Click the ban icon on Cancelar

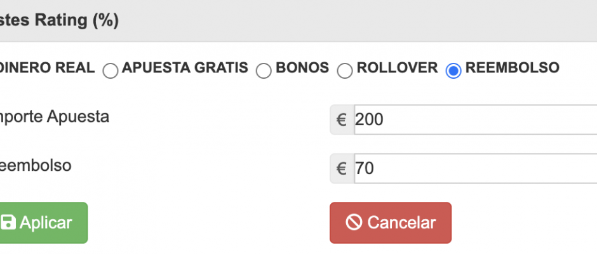(354, 223)
